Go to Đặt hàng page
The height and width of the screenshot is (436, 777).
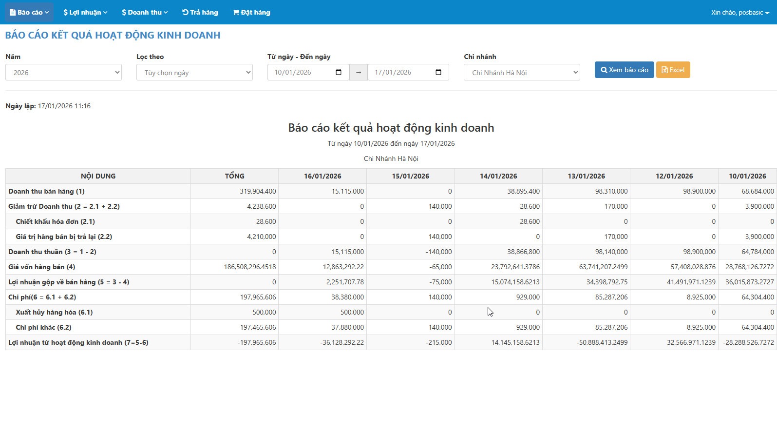click(251, 12)
